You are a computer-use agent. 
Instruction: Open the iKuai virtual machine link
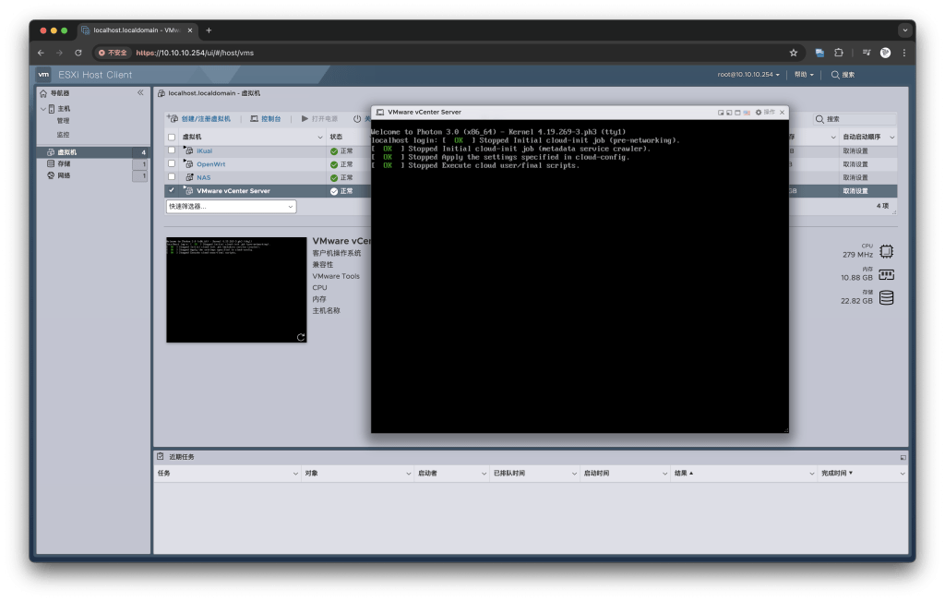204,151
